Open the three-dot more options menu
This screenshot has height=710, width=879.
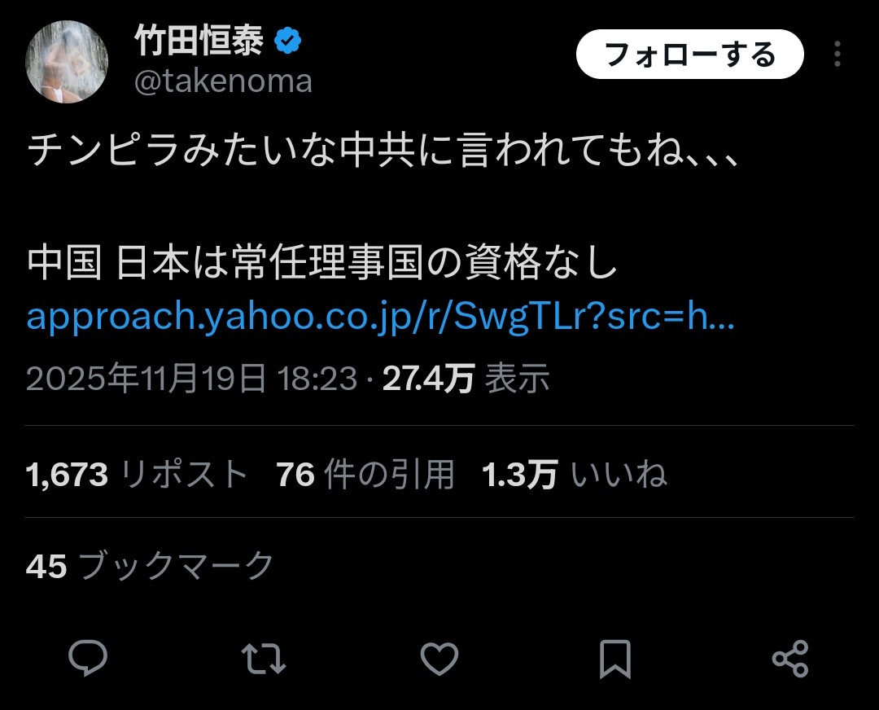(x=837, y=55)
